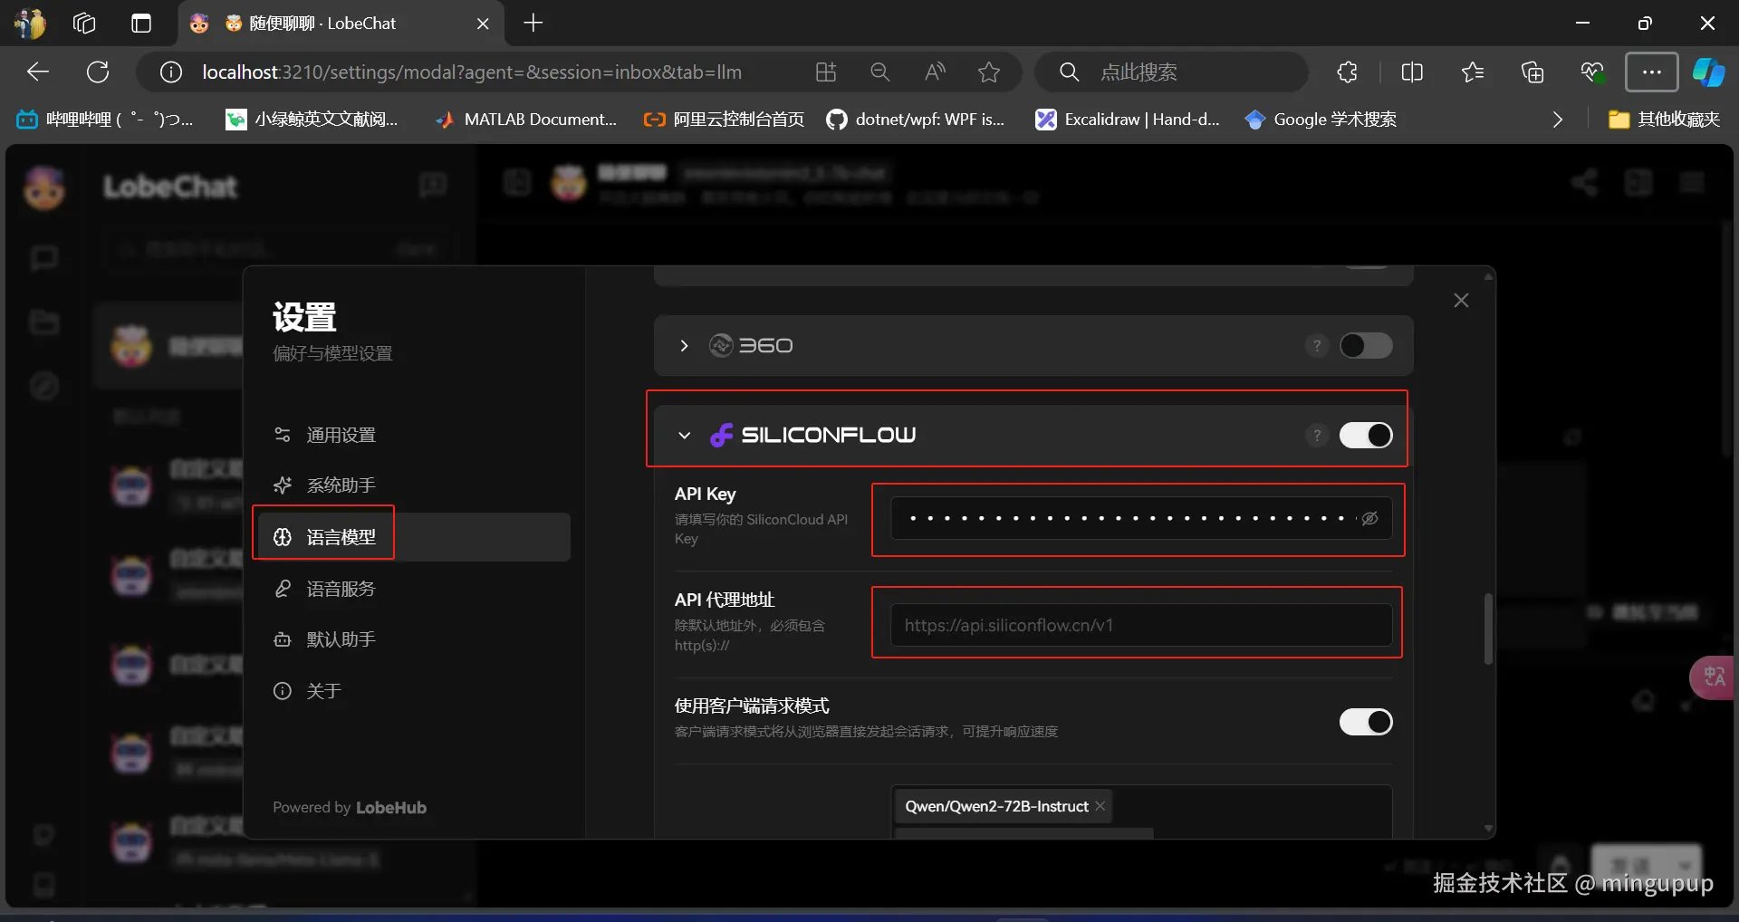Enable the 360 provider switch

(x=1366, y=346)
